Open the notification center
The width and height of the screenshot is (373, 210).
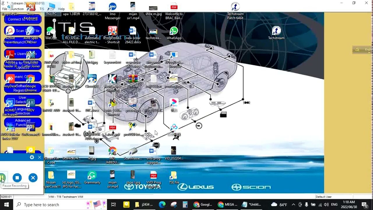click(x=364, y=204)
